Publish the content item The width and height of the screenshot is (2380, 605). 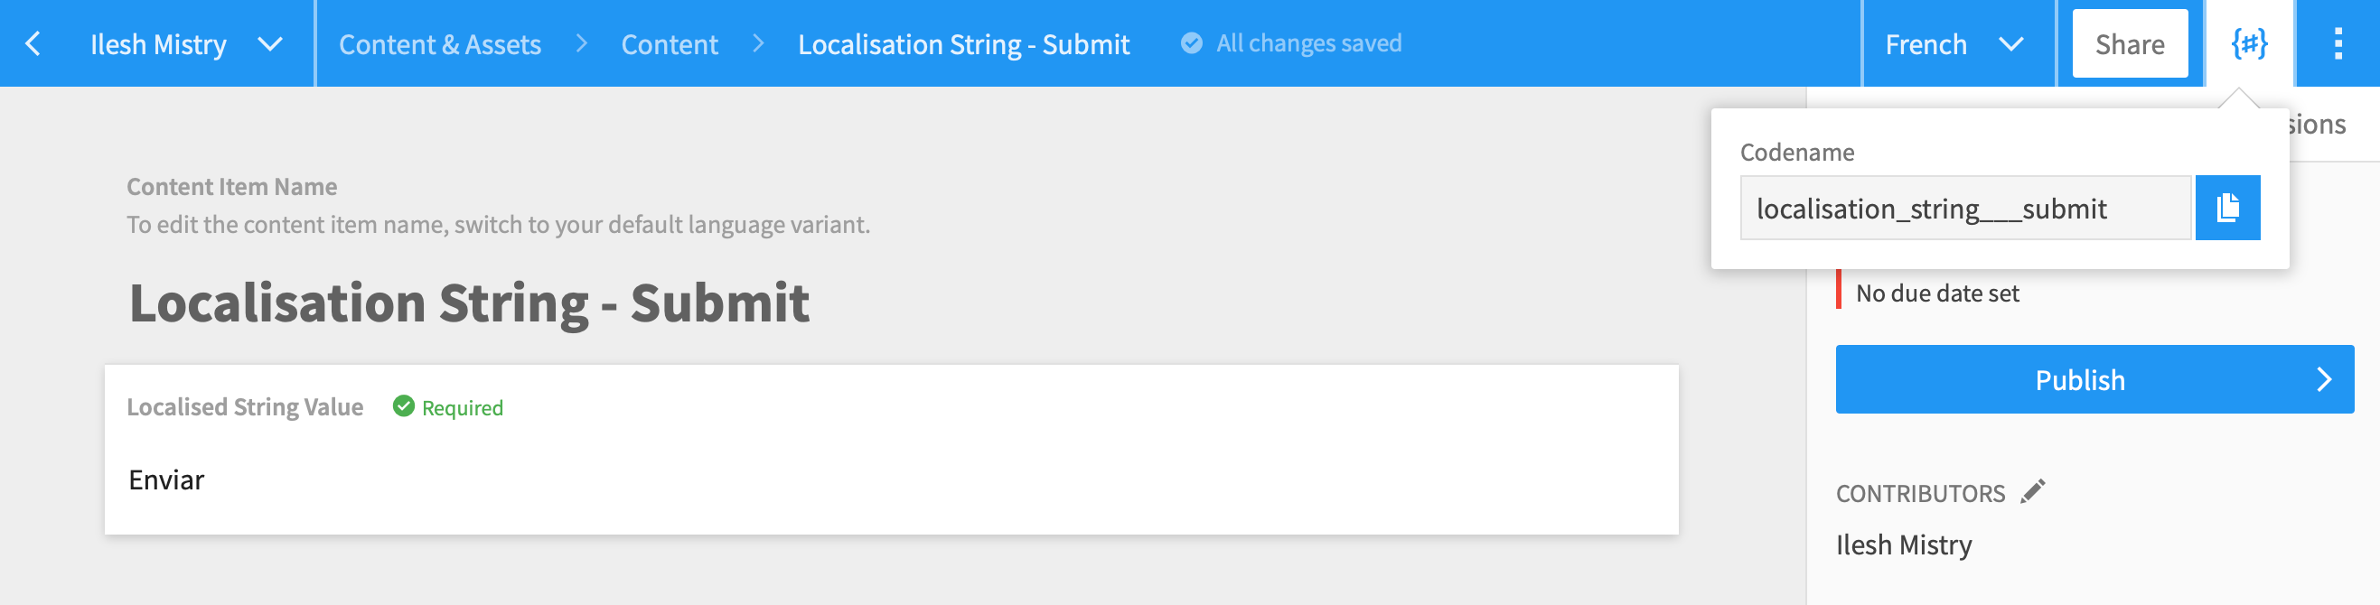click(x=2079, y=379)
